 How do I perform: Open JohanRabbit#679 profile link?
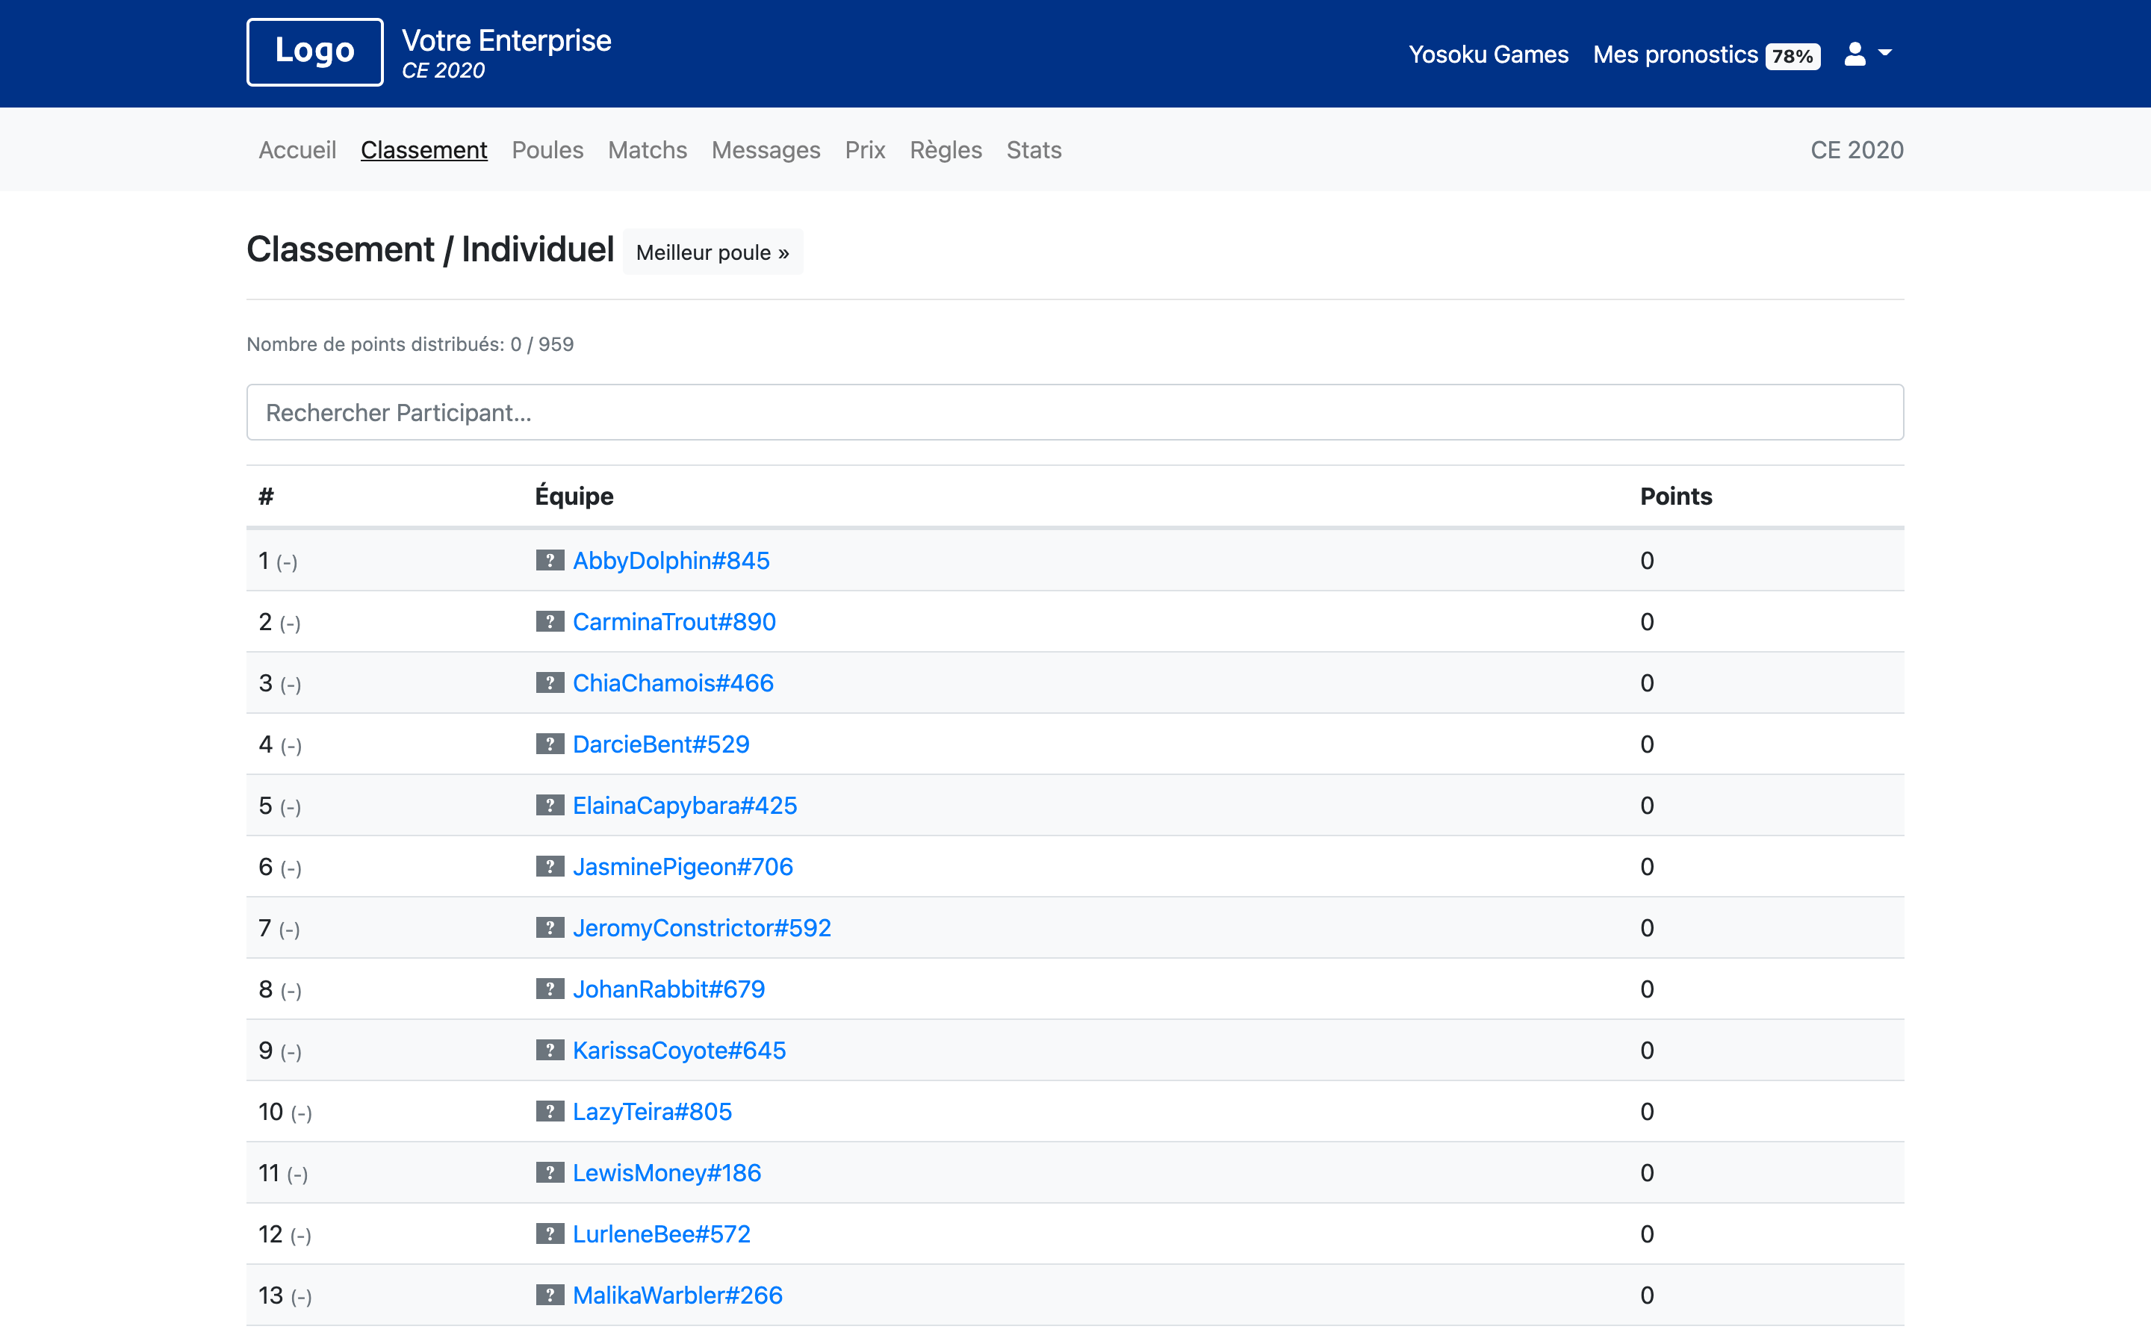(669, 990)
